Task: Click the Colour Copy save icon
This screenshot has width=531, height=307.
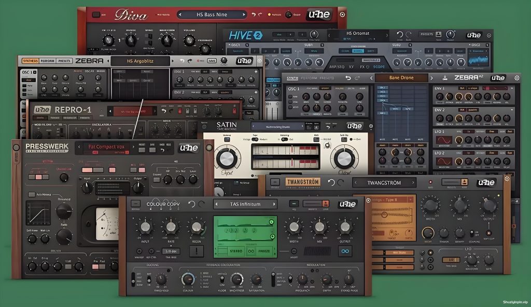Action: pos(326,204)
